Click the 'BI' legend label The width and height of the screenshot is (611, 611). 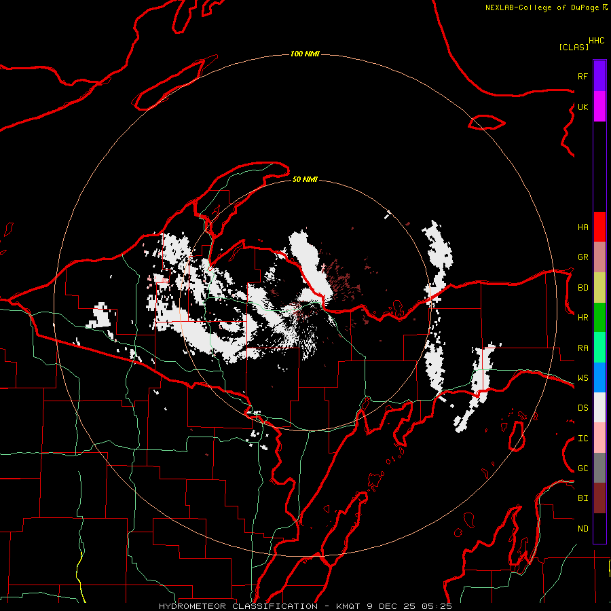(x=582, y=498)
